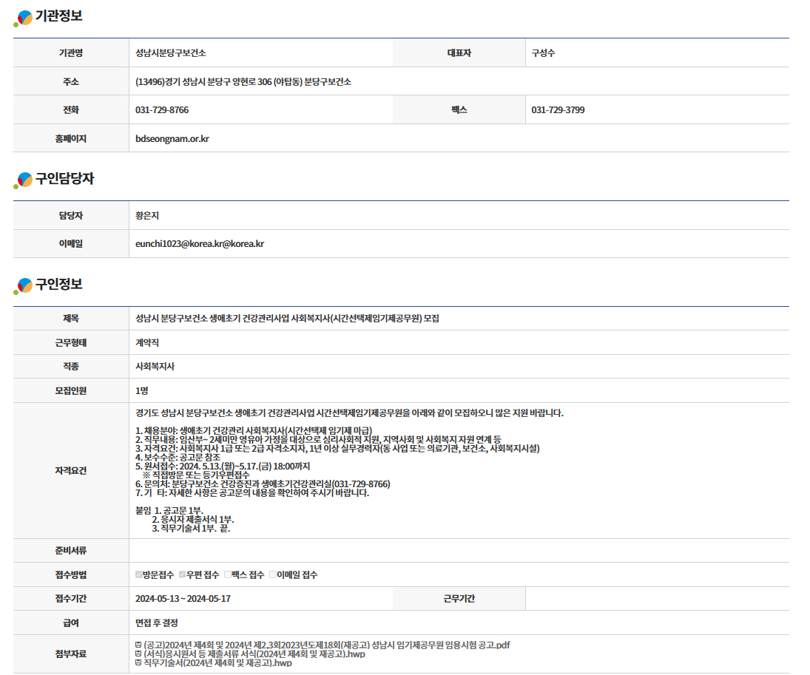
Task: Click the line '붙임 1. 공고문 1부.'
Action: 169,510
